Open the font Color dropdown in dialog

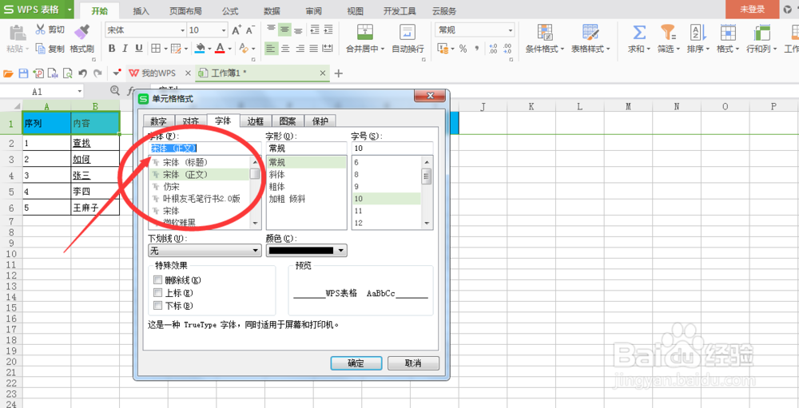point(342,251)
